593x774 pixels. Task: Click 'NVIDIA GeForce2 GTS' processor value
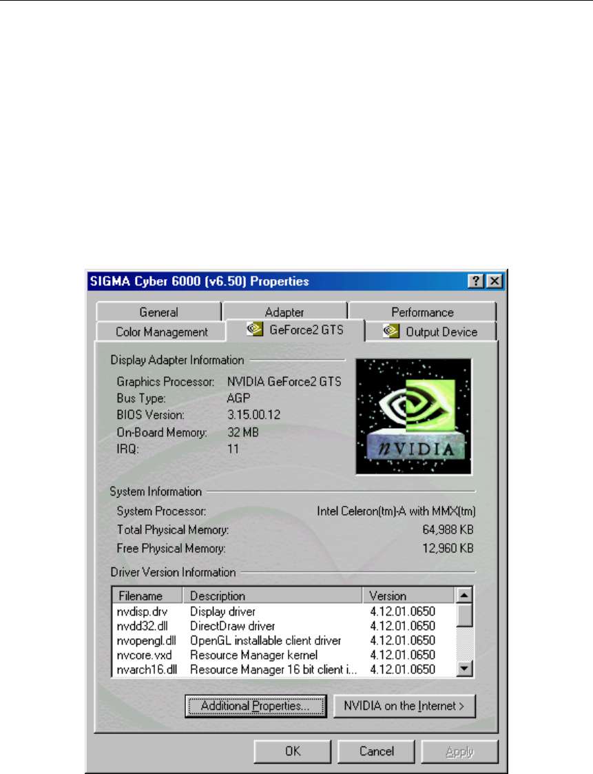pos(284,382)
